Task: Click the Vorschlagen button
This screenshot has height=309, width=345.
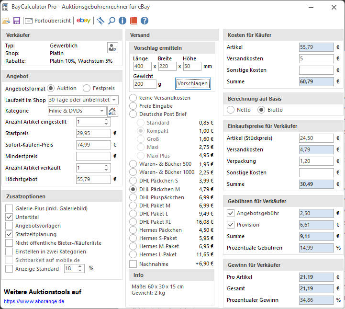Action: point(193,84)
